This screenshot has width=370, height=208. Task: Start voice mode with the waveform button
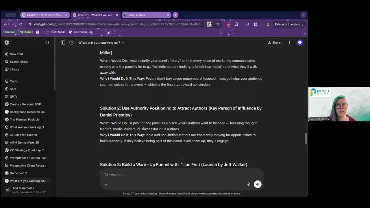(x=258, y=184)
